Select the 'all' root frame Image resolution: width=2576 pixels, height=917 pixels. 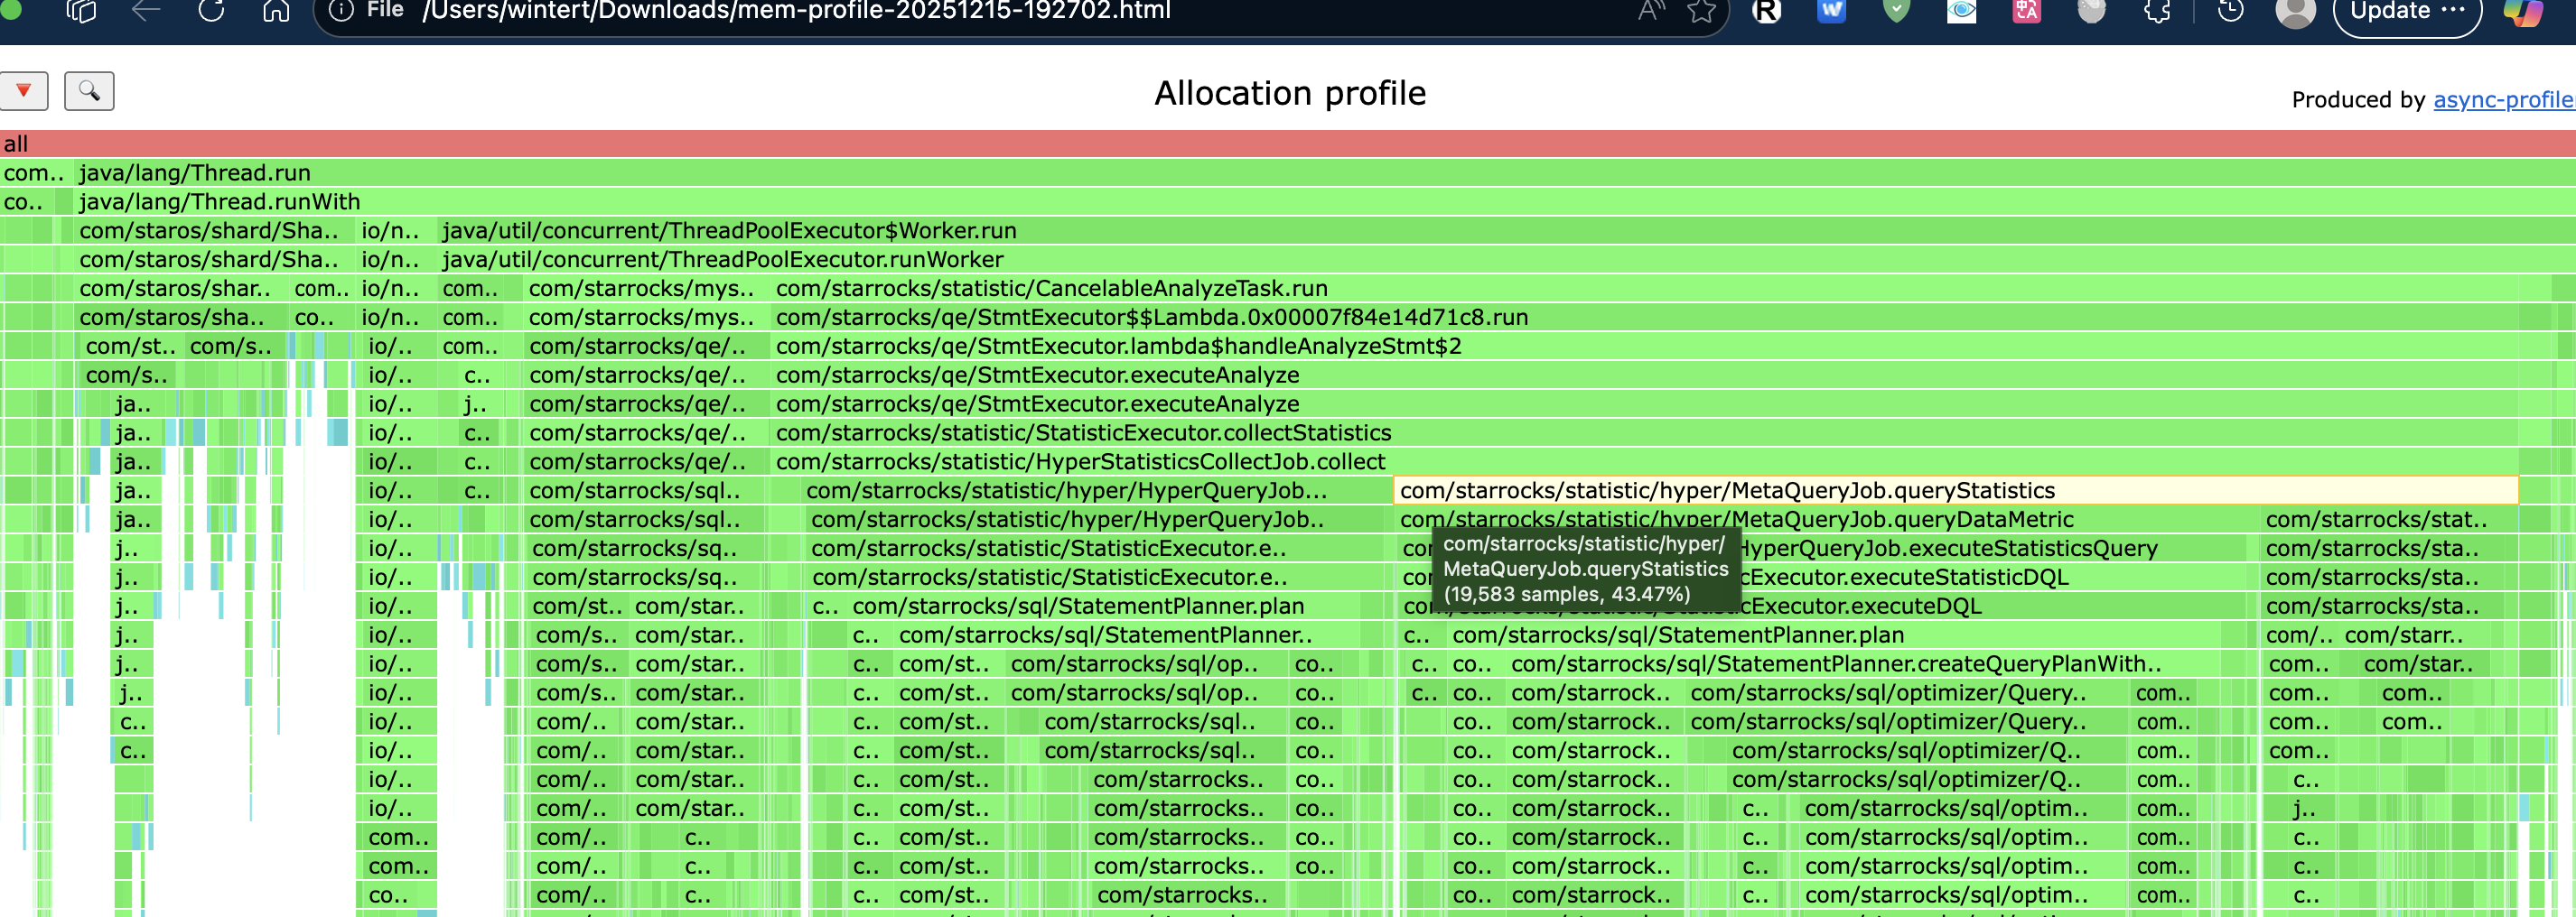point(1288,144)
